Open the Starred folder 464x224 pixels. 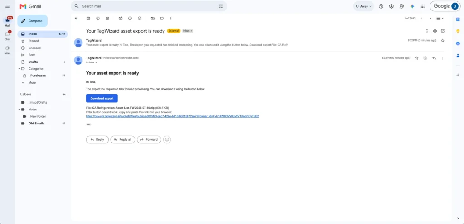(43, 41)
